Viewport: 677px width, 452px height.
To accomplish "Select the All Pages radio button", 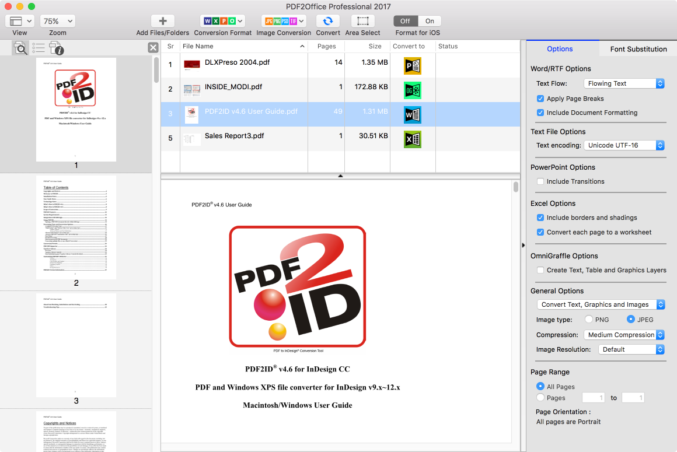I will coord(540,386).
